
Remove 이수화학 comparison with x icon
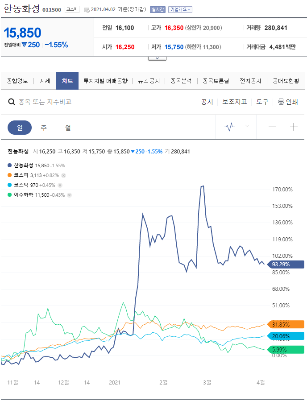pos(69,195)
